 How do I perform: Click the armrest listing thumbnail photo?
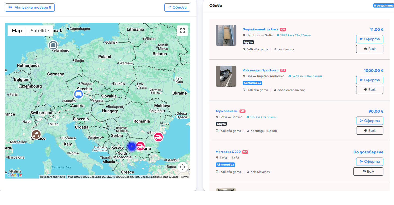click(226, 35)
